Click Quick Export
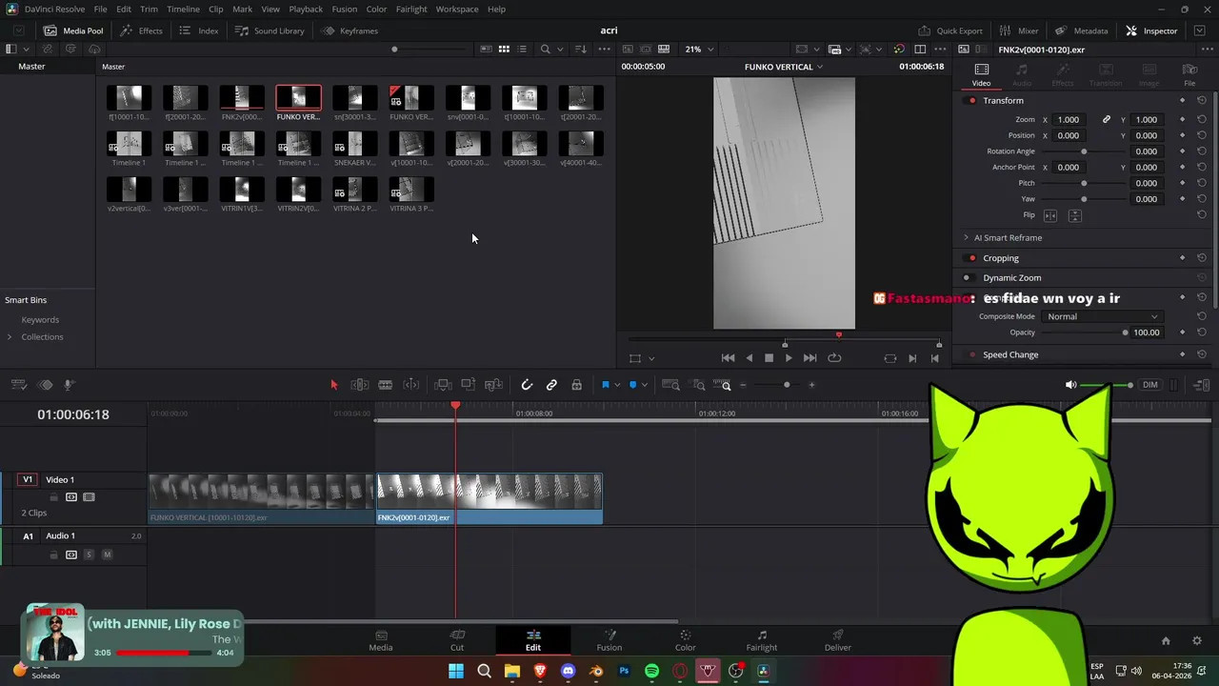This screenshot has width=1219, height=686. tap(950, 30)
